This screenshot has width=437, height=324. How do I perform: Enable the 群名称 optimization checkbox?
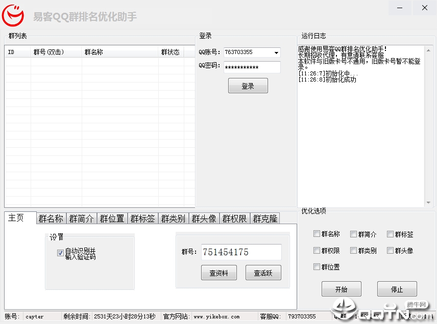pyautogui.click(x=317, y=234)
